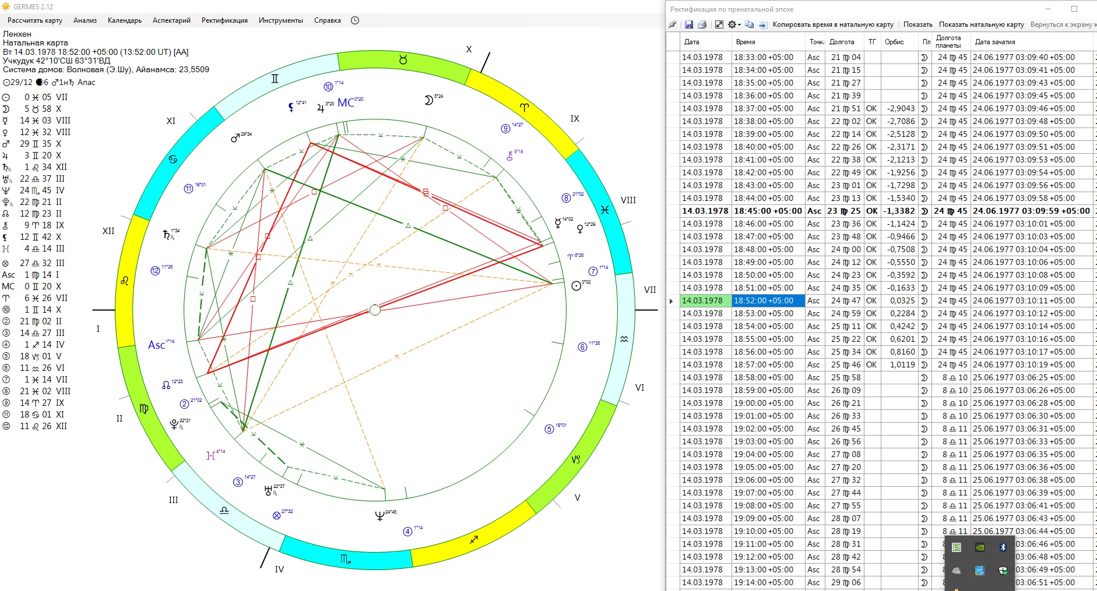
Task: Save the table with the floppy disk icon
Action: (689, 24)
